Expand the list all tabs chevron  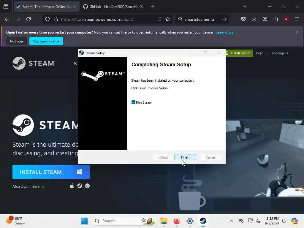(245, 7)
